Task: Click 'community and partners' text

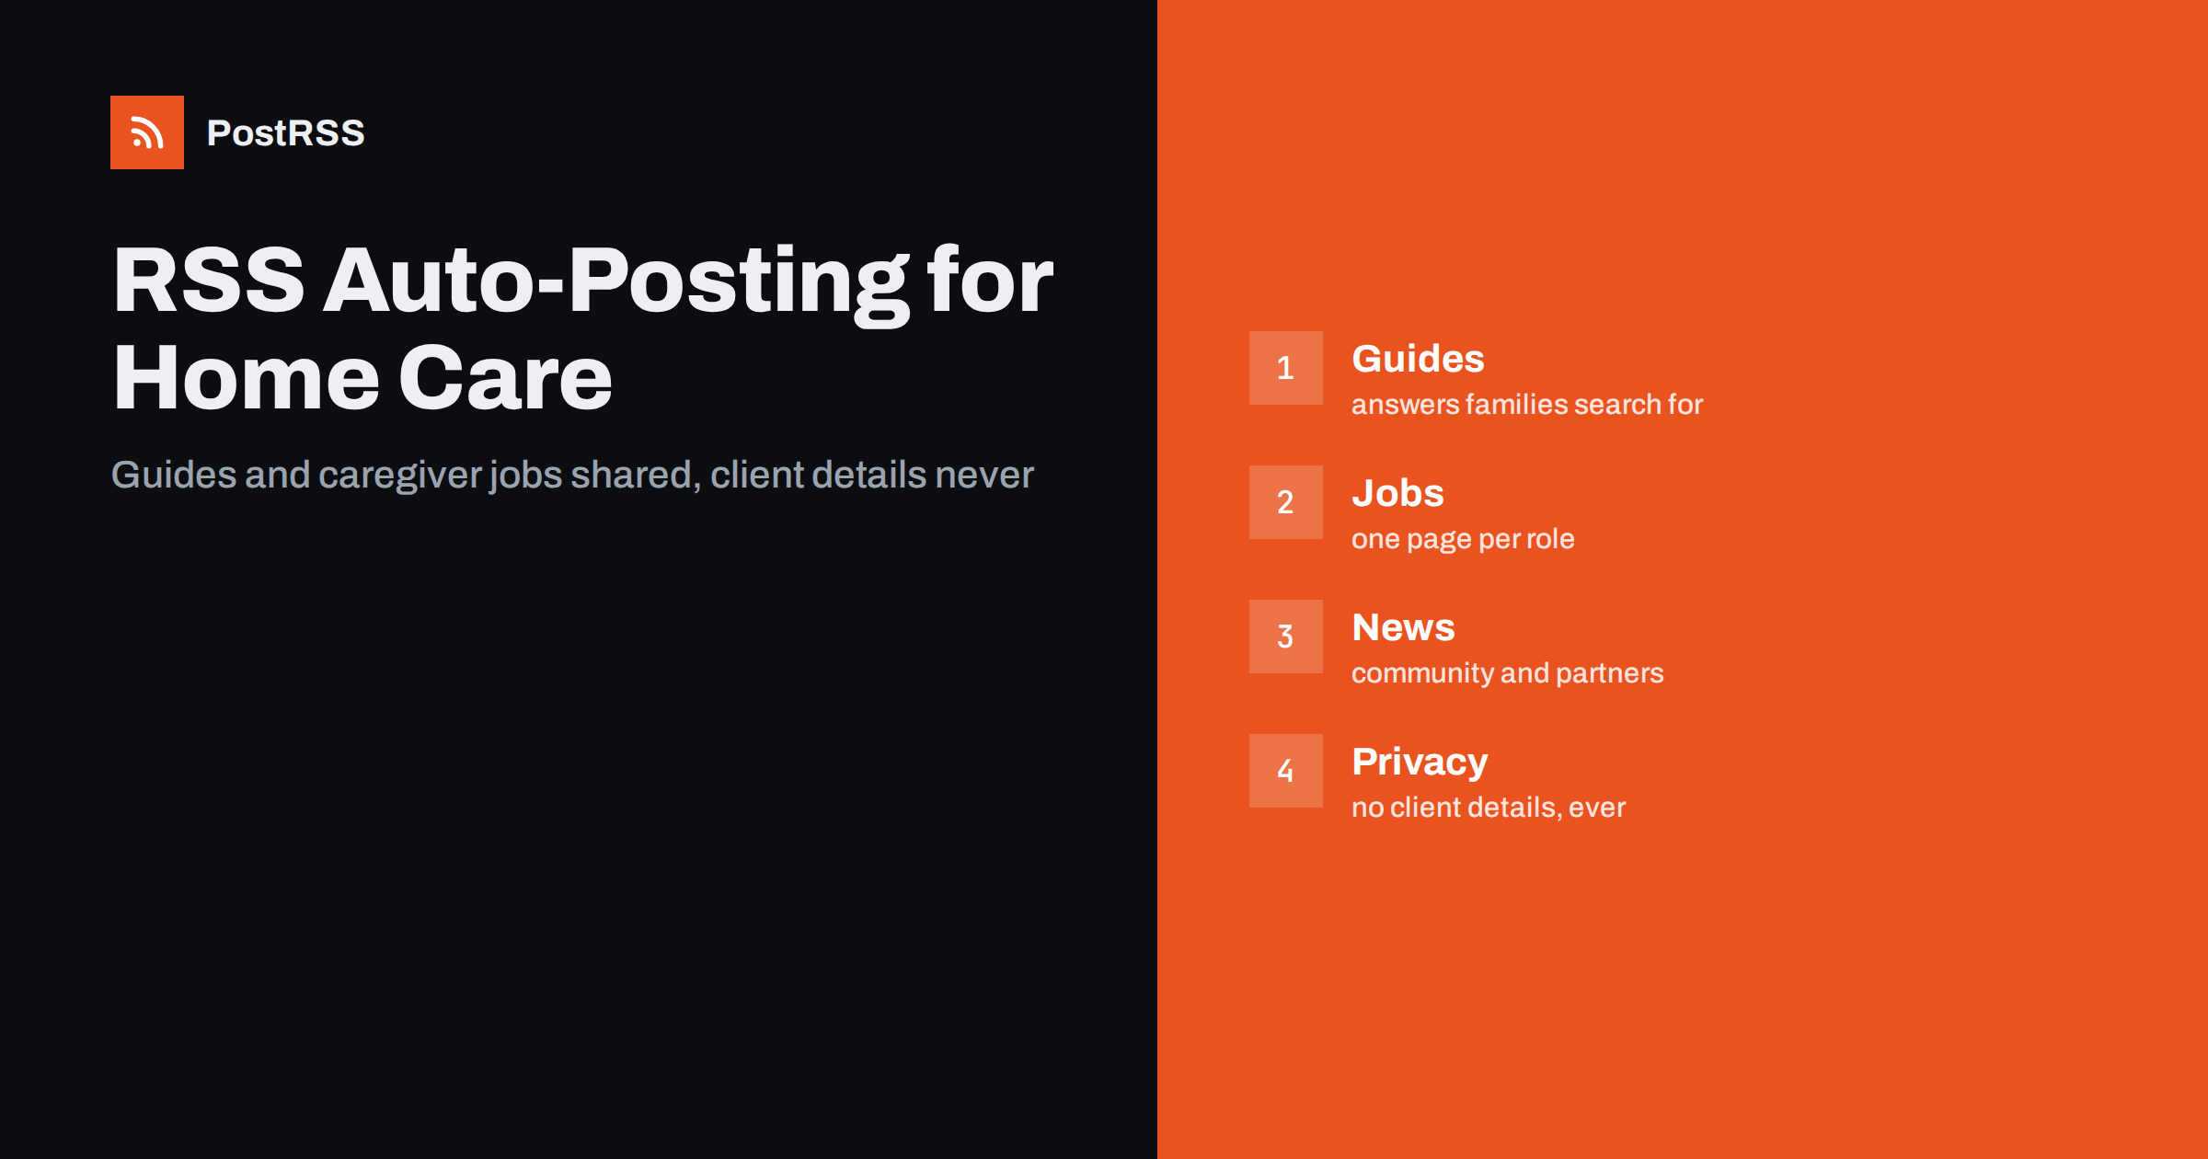Action: pos(1507,673)
